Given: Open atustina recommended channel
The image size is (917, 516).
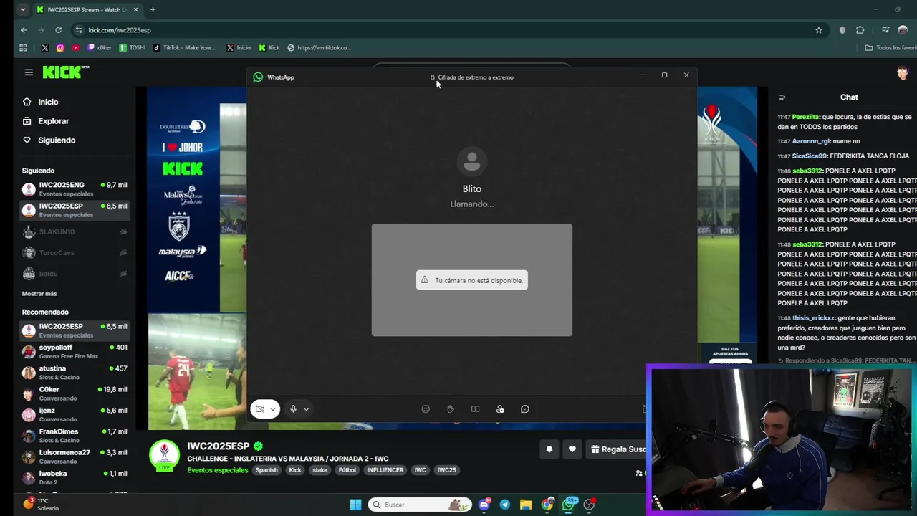Looking at the screenshot, I should (75, 373).
